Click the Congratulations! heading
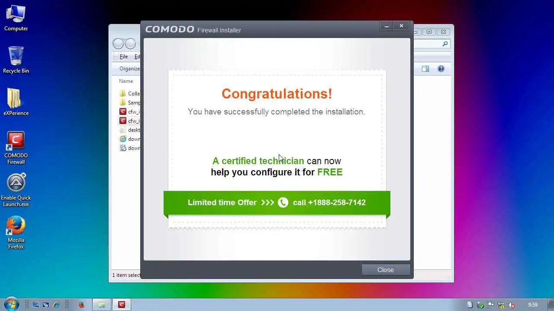The image size is (554, 311). click(277, 94)
